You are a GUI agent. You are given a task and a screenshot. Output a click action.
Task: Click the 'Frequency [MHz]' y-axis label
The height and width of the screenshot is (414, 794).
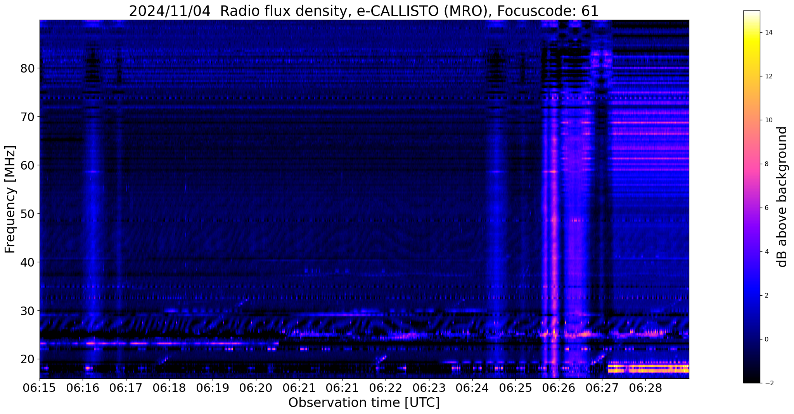click(10, 199)
